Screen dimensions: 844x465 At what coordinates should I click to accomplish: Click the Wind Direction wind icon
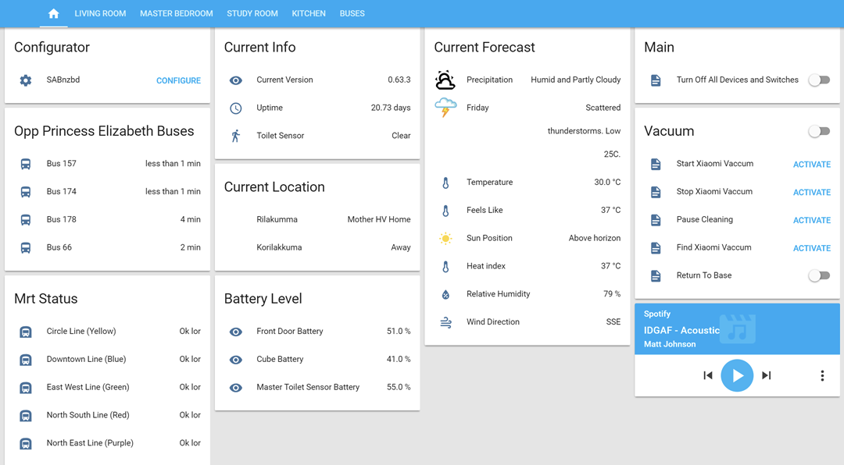(x=445, y=322)
